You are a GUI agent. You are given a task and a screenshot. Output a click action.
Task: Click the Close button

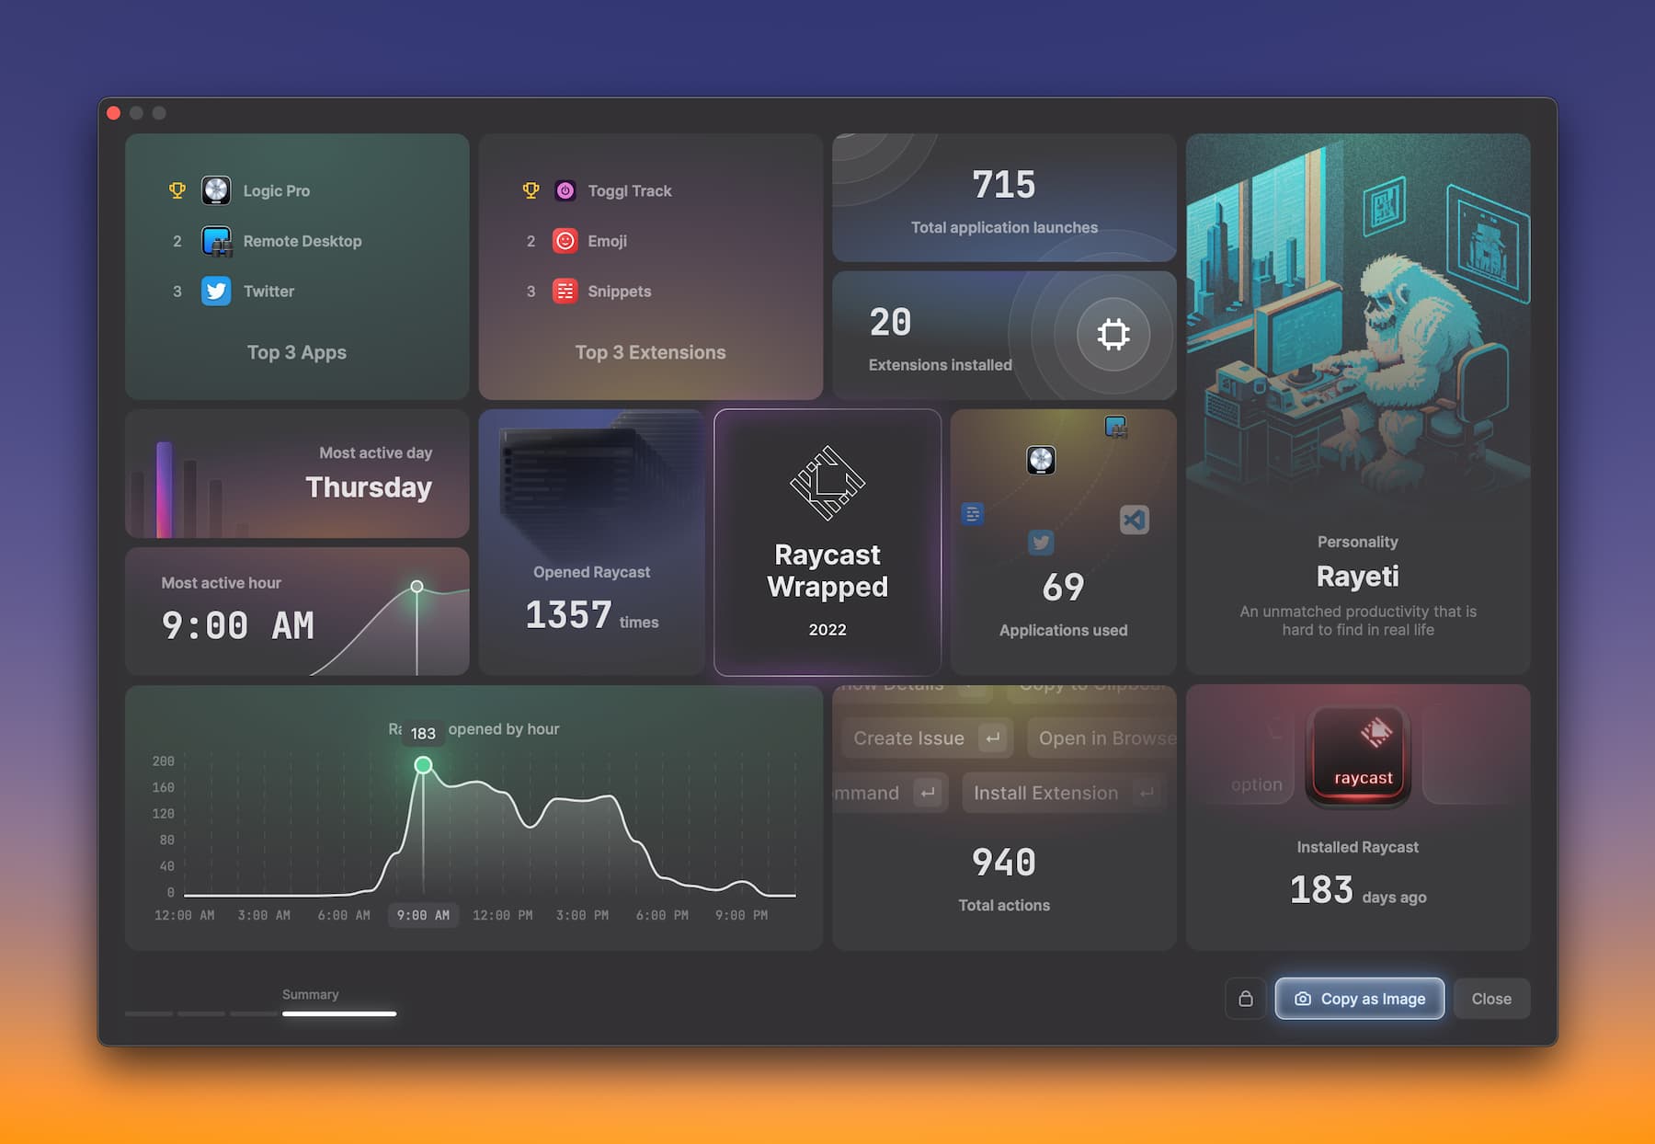coord(1491,999)
